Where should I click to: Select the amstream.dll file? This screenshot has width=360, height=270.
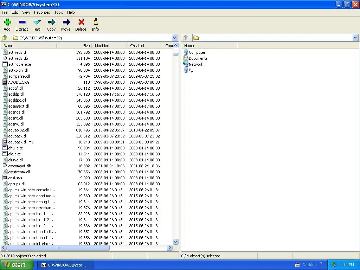[x=19, y=172]
